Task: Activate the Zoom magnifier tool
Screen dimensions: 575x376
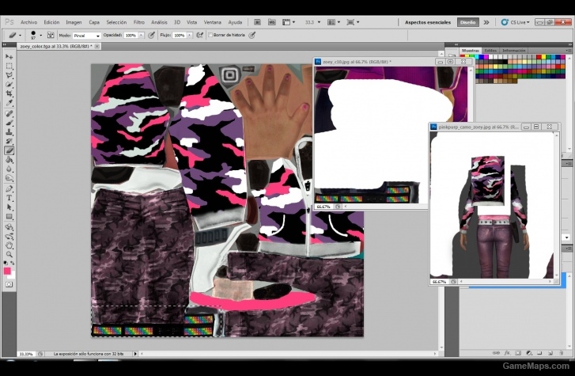Action: pyautogui.click(x=9, y=254)
